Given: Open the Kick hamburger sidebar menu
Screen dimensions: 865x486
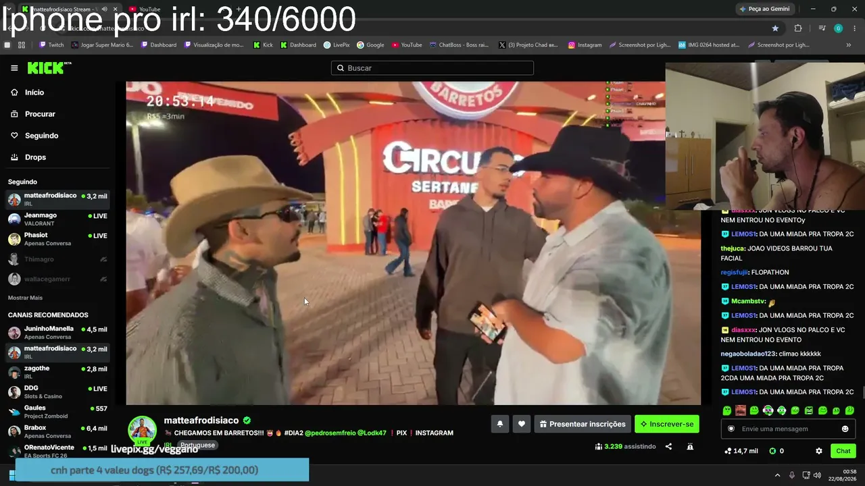Looking at the screenshot, I should (14, 68).
